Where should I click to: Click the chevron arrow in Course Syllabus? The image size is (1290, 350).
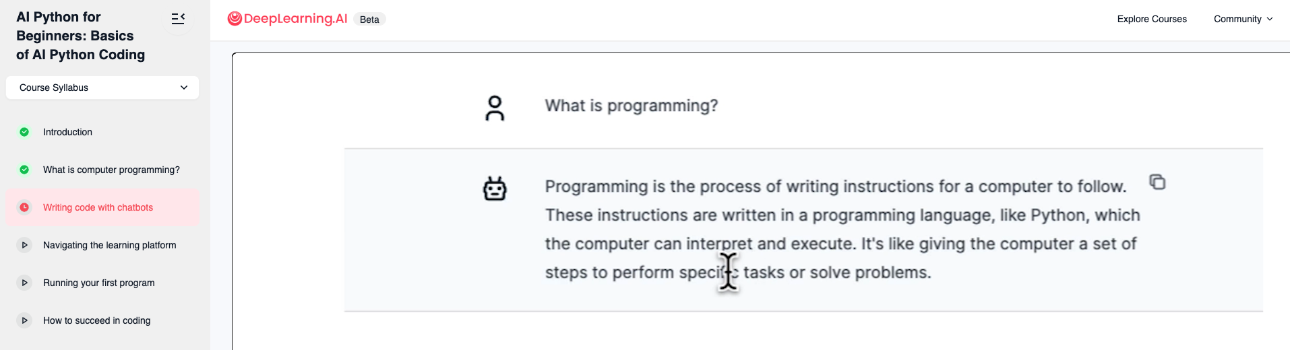point(184,87)
